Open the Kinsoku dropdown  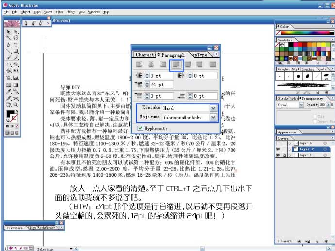tap(213, 108)
